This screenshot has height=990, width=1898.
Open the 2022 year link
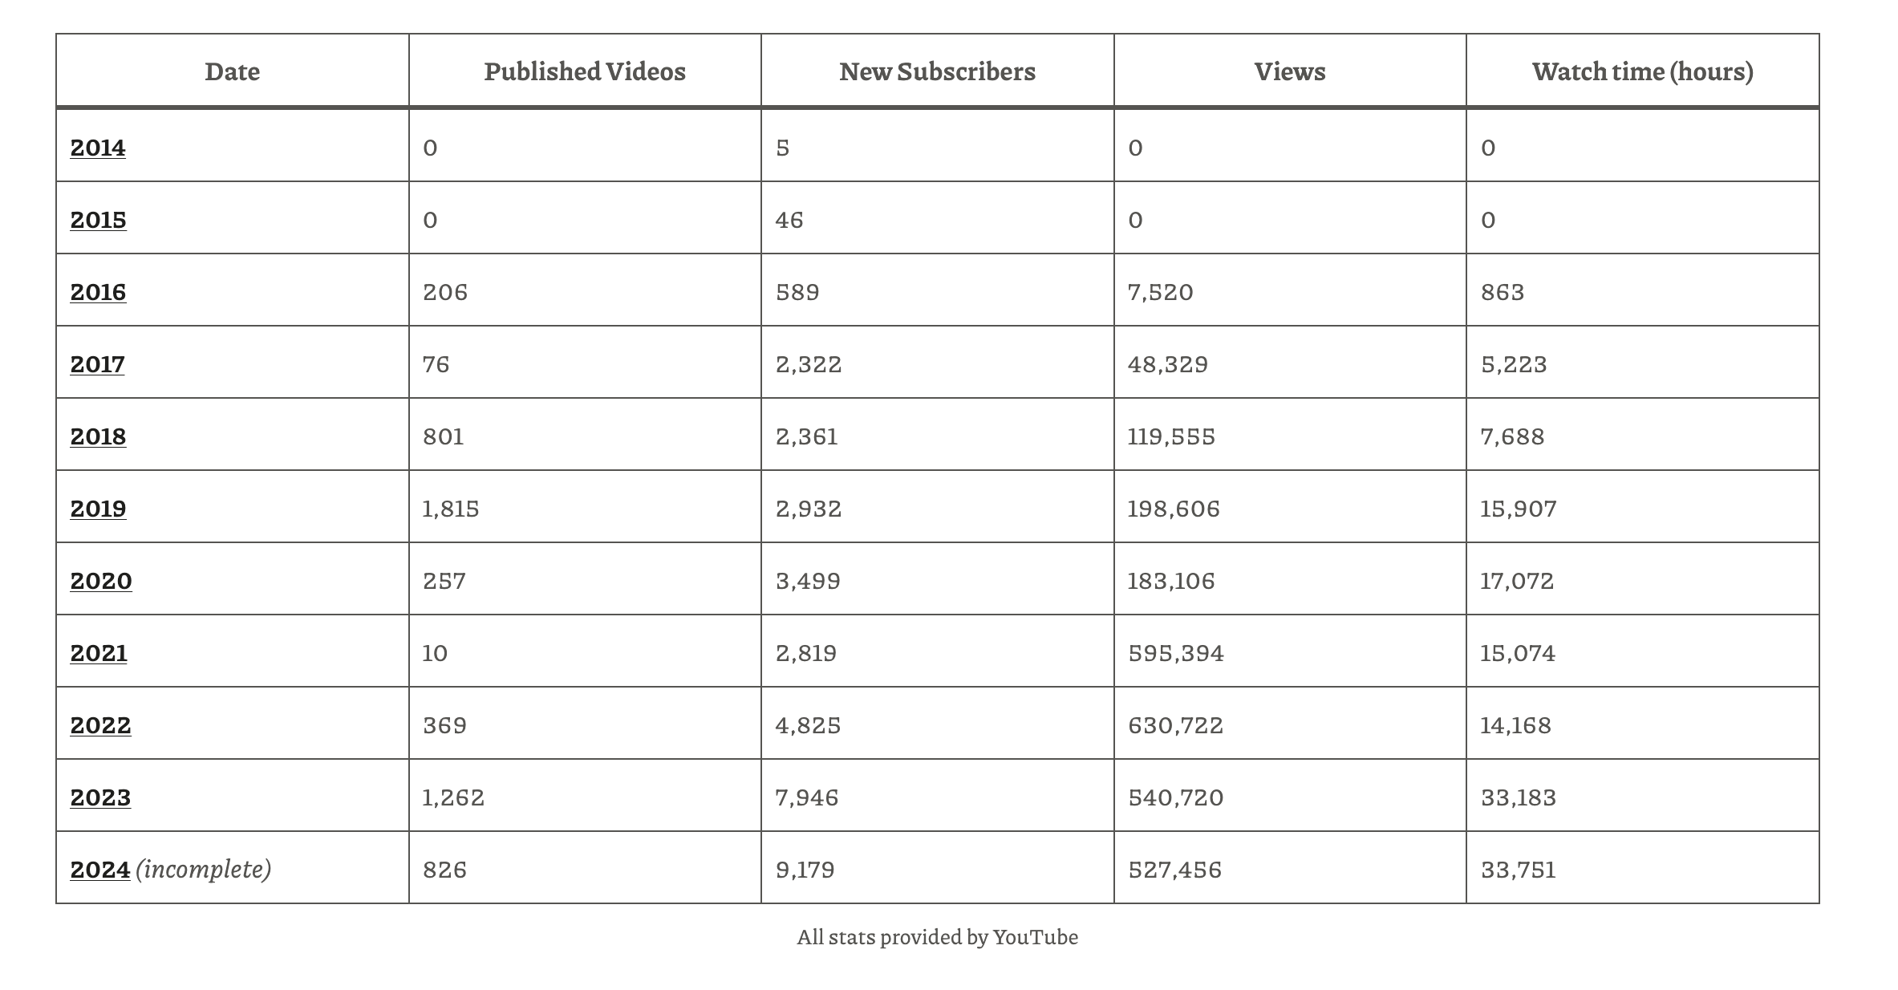[x=100, y=725]
